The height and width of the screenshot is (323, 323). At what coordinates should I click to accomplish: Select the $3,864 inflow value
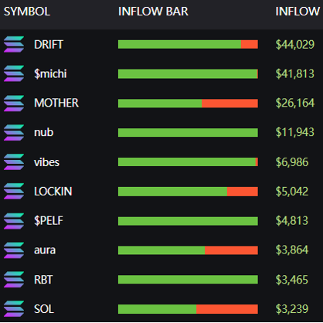pyautogui.click(x=292, y=250)
